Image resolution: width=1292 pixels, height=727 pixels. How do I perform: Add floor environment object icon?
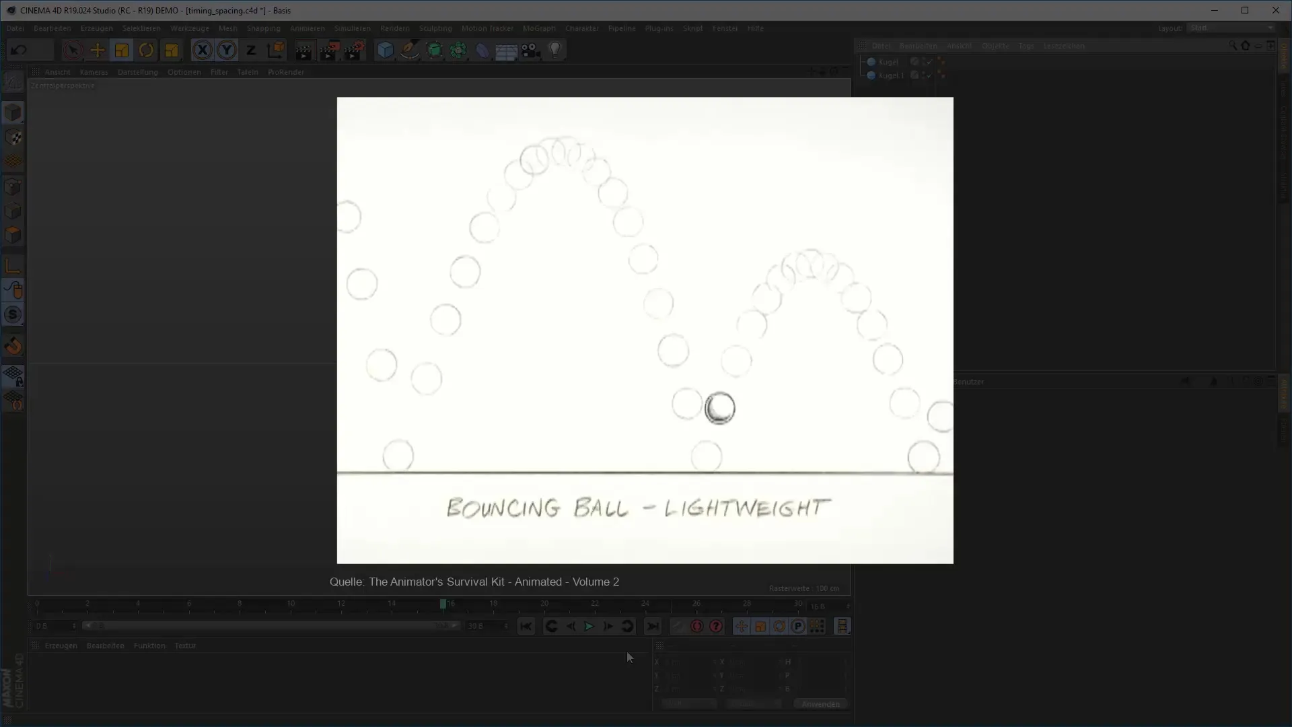(506, 50)
